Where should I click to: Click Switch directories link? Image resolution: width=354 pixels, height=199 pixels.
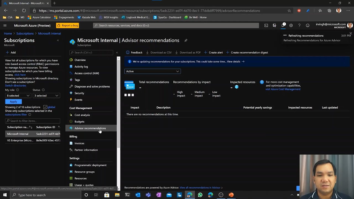click(x=15, y=86)
